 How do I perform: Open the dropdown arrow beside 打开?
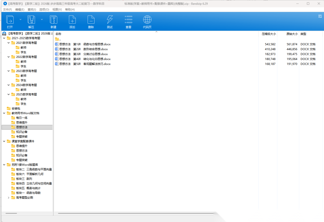pos(20,19)
